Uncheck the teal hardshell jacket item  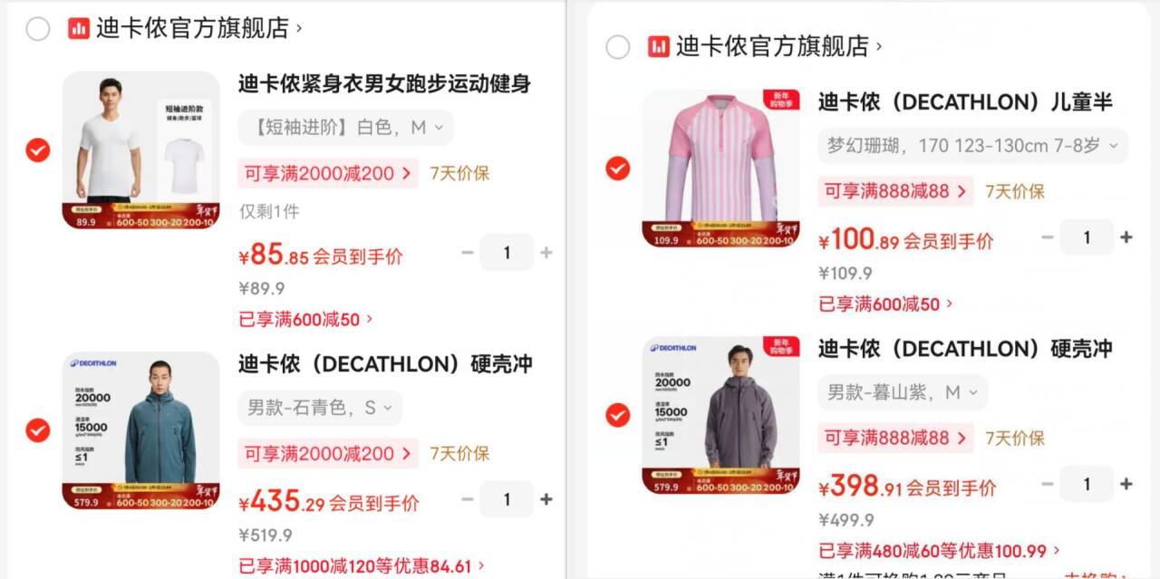tap(38, 430)
